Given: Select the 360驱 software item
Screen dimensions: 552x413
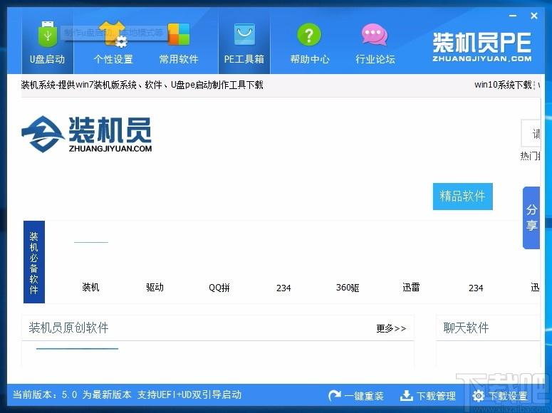Looking at the screenshot, I should click(348, 288).
